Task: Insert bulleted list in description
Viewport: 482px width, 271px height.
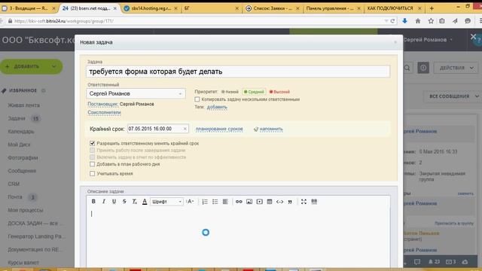Action: (215, 202)
